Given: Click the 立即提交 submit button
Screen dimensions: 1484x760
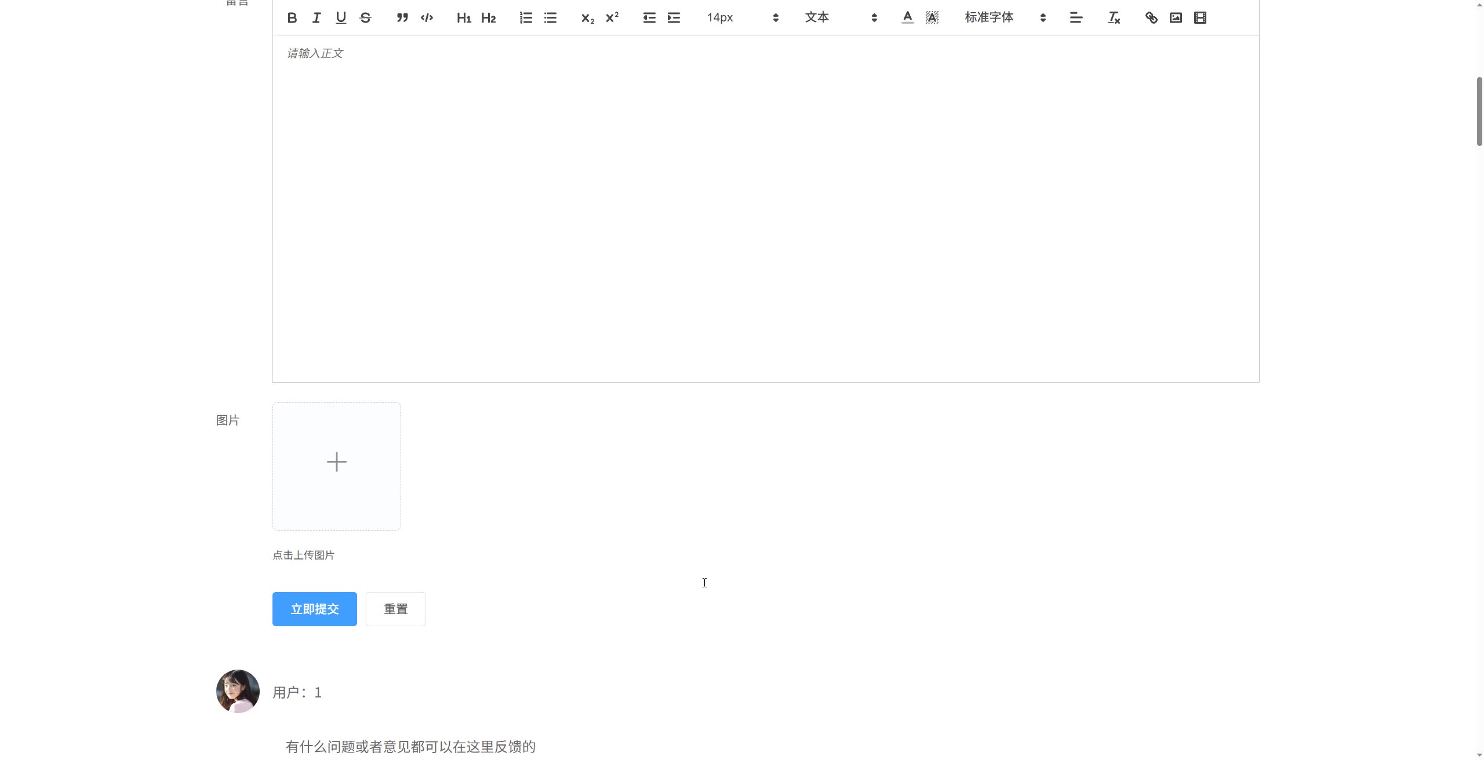Looking at the screenshot, I should coord(315,609).
